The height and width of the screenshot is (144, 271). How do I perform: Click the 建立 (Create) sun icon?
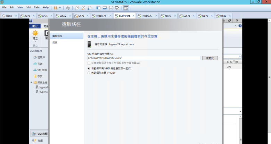35,34
